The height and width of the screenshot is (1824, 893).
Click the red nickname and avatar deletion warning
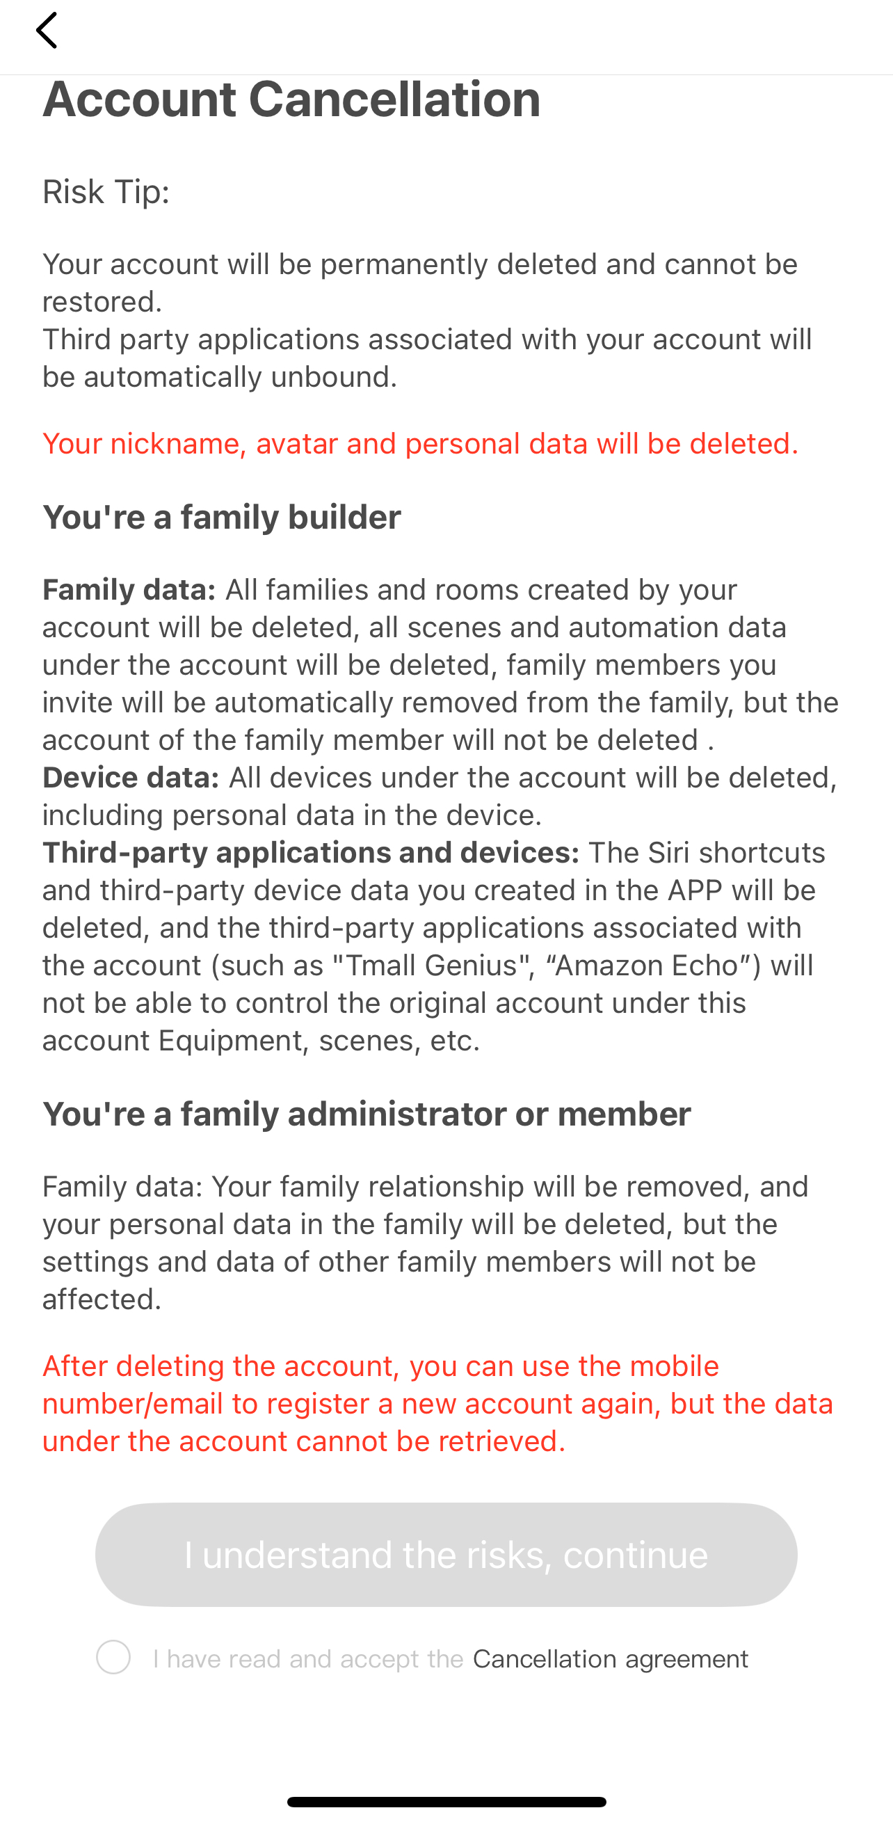pos(420,444)
